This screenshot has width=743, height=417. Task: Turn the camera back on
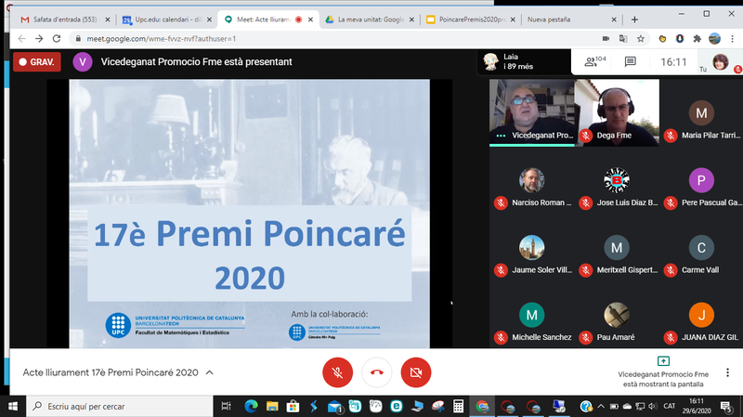[416, 372]
